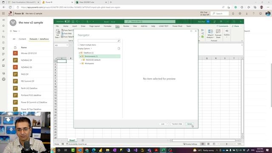This screenshot has height=153, width=272.
Task: Open Power BI notifications bell
Action: click(233, 13)
